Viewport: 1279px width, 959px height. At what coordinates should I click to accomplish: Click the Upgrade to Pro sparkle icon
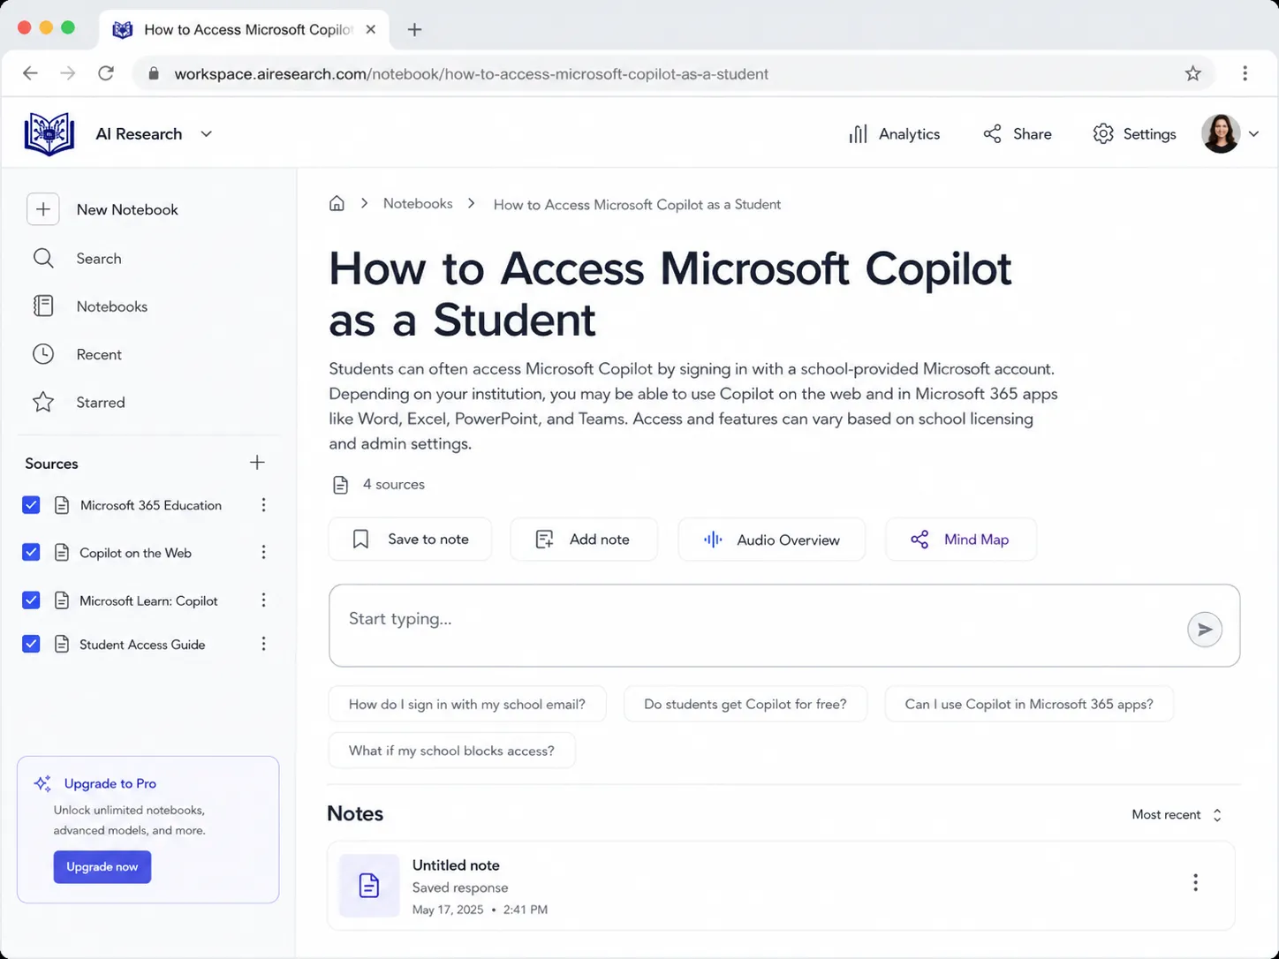click(x=42, y=783)
